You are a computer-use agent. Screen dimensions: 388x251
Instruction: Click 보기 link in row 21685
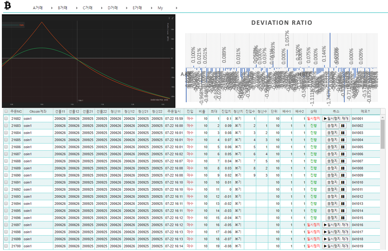click(x=238, y=140)
